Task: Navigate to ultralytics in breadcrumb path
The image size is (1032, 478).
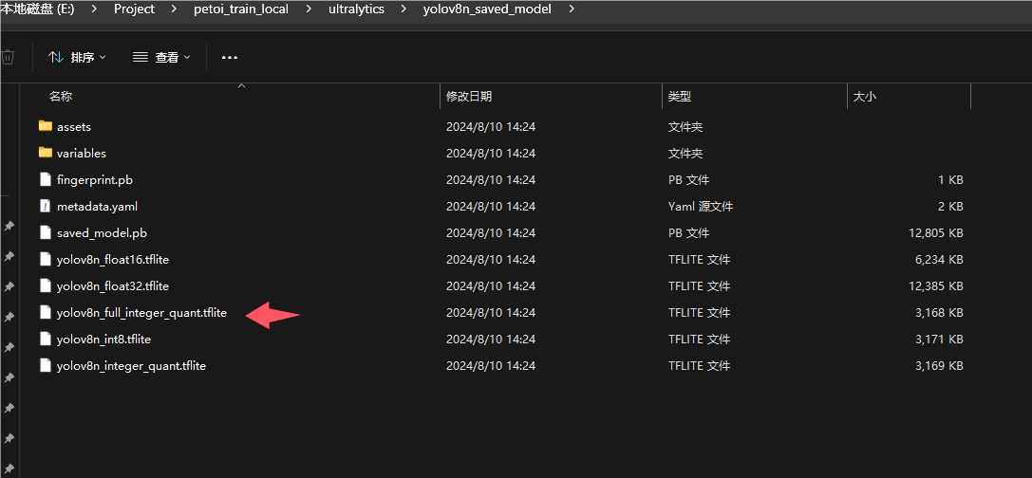Action: coord(357,9)
